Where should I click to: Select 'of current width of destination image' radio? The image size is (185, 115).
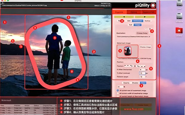pos(118,93)
